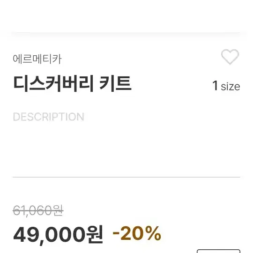Viewport: 253px width, 253px height.
Task: Click the number 1 before size
Action: click(x=215, y=86)
